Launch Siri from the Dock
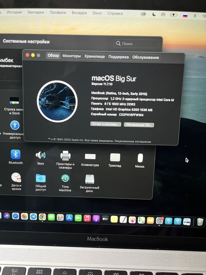This screenshot has width=206, height=275. pos(7,216)
